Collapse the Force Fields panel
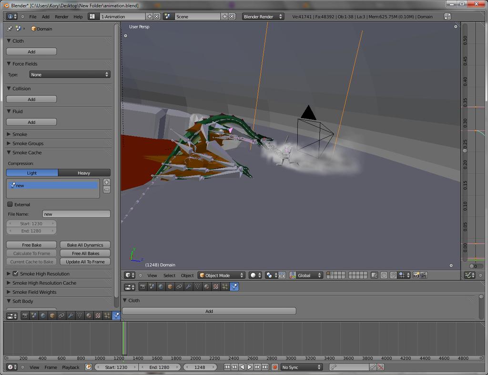This screenshot has height=375, width=488. 9,64
